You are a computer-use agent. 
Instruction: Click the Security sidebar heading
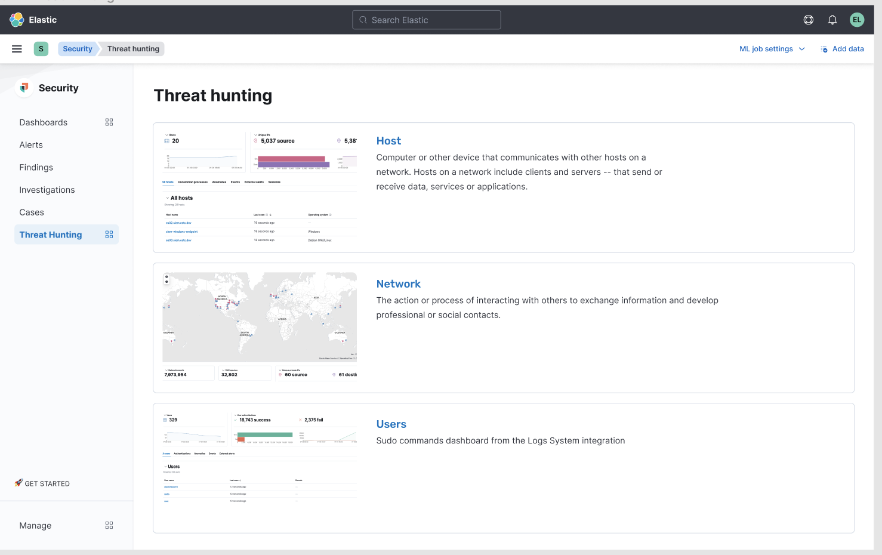pyautogui.click(x=58, y=88)
